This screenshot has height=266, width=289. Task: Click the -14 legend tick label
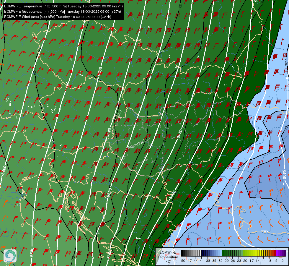point(257,261)
